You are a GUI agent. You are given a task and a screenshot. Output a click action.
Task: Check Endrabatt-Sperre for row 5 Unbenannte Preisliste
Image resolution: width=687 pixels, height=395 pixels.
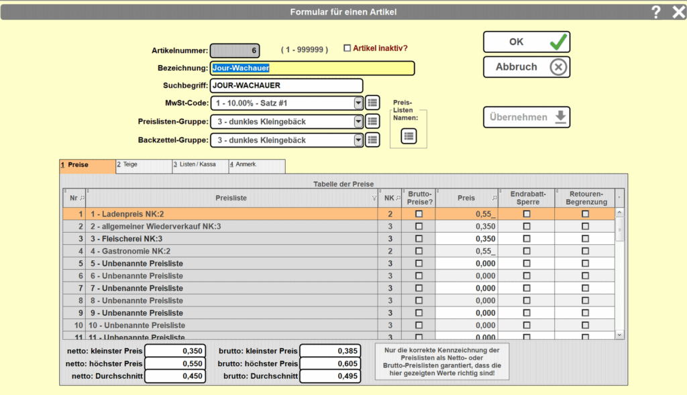click(x=527, y=264)
